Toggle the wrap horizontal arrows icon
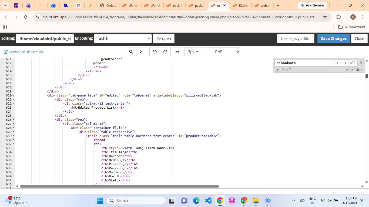The width and height of the screenshot is (369, 207). pos(177,52)
